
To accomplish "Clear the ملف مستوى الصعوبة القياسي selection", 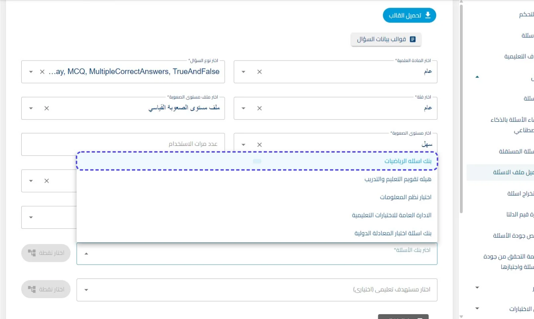I will click(47, 108).
